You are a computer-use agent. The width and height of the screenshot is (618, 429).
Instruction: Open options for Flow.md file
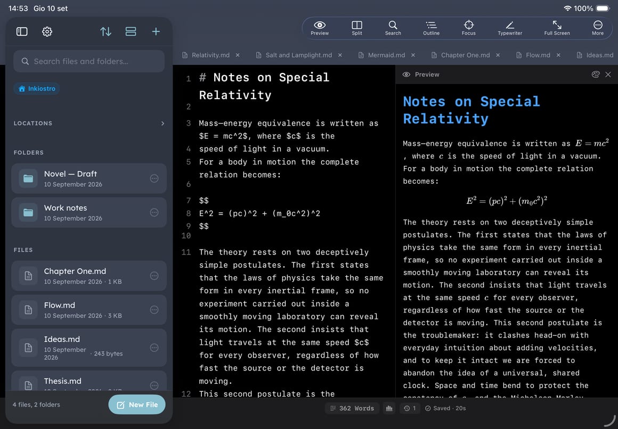tap(154, 310)
